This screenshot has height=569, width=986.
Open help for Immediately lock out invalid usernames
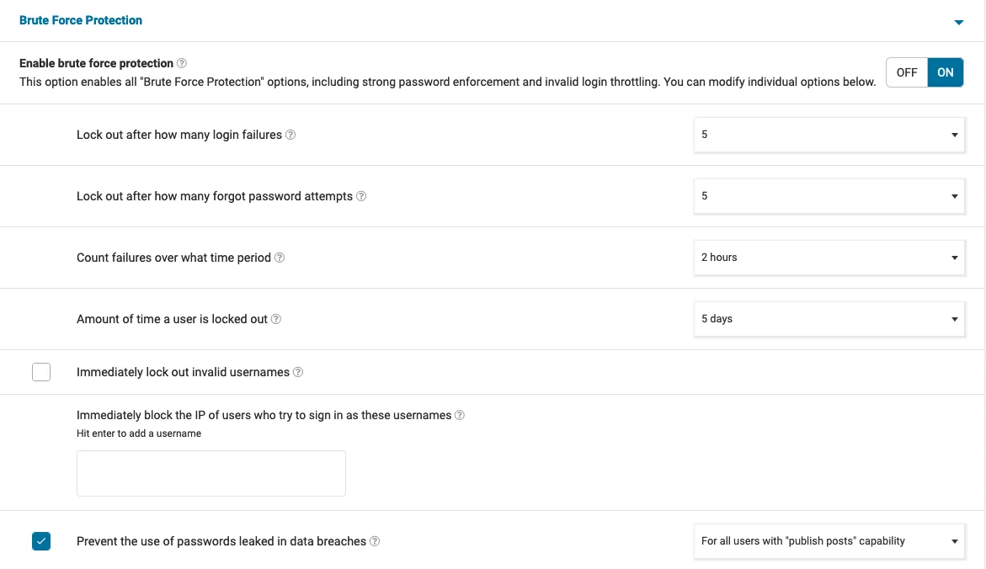298,372
